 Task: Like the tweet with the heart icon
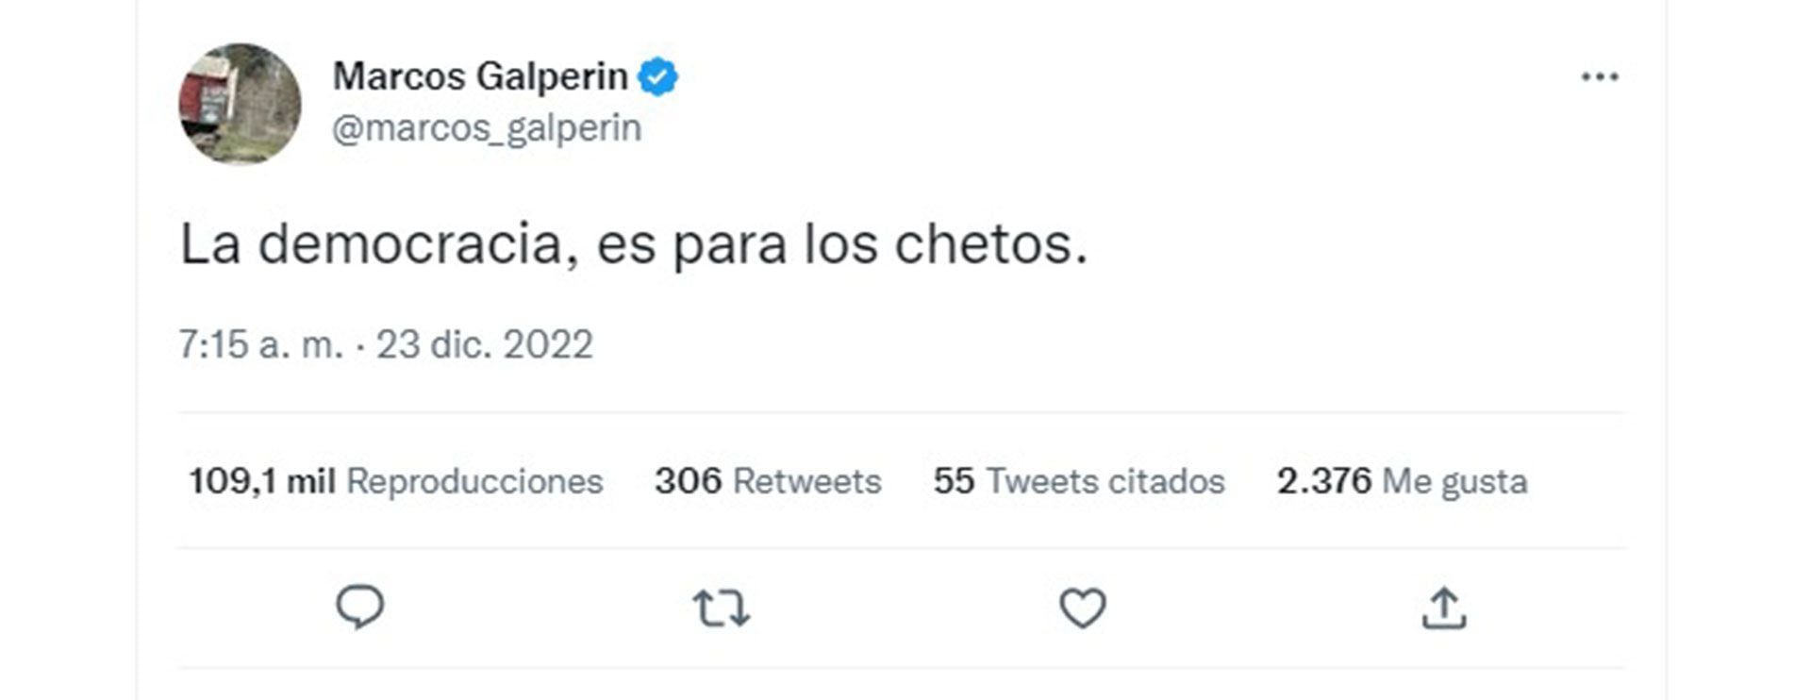click(1083, 608)
